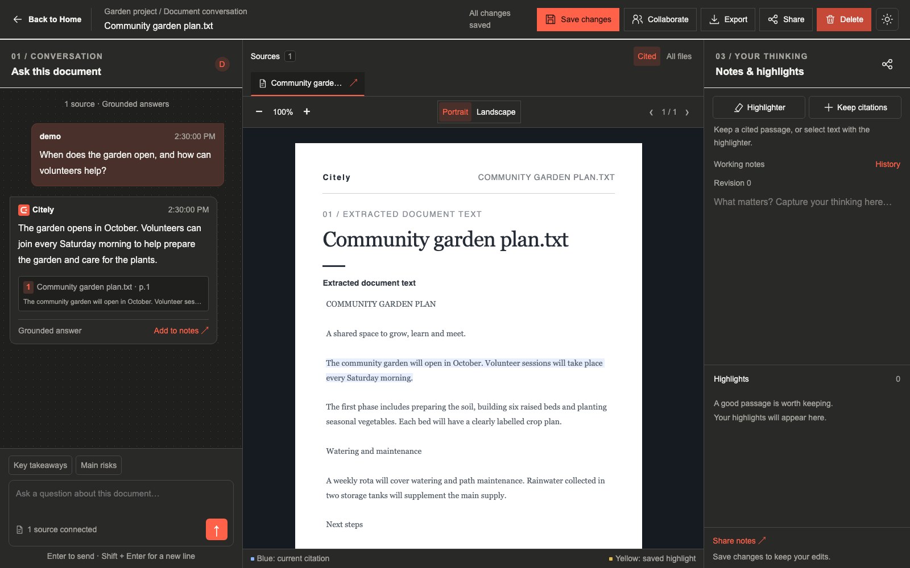Click Key takeaways suggestion chip
The image size is (910, 568).
point(40,465)
